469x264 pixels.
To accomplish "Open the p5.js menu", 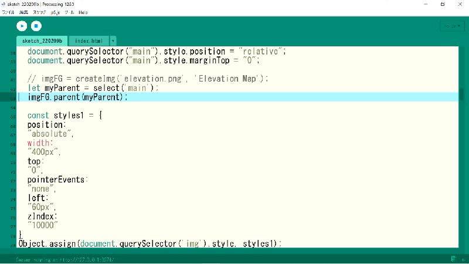I will pos(56,12).
